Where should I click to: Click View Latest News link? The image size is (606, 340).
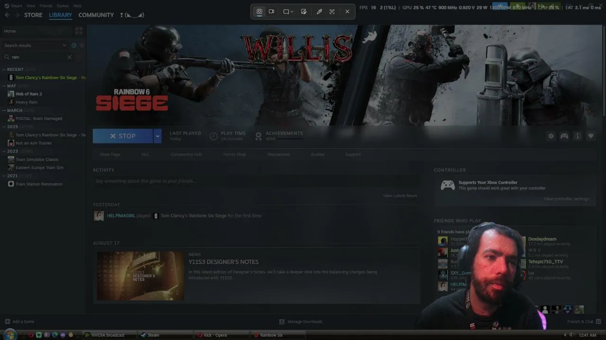click(x=400, y=195)
